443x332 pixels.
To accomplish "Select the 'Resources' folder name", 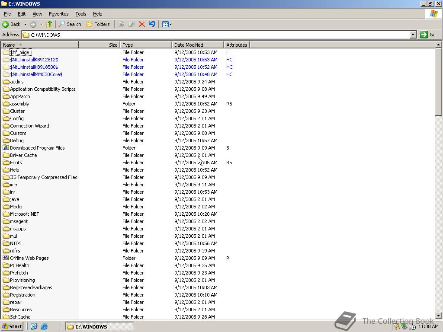I will click(x=21, y=310).
